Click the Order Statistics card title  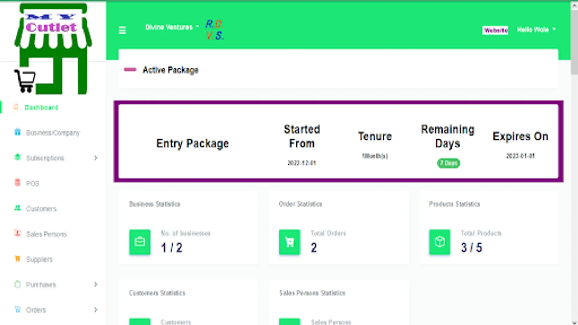pyautogui.click(x=300, y=204)
